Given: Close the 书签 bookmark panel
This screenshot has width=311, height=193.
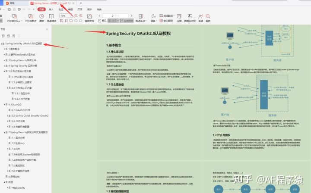Looking at the screenshot, I should (47, 29).
